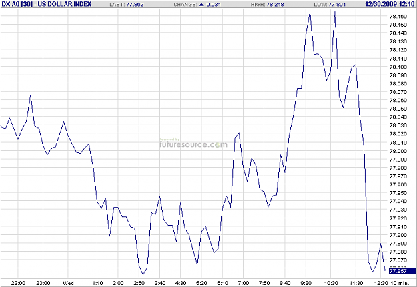417x287 pixels.
Task: Select the LOW value 77.801
Action: [x=337, y=5]
